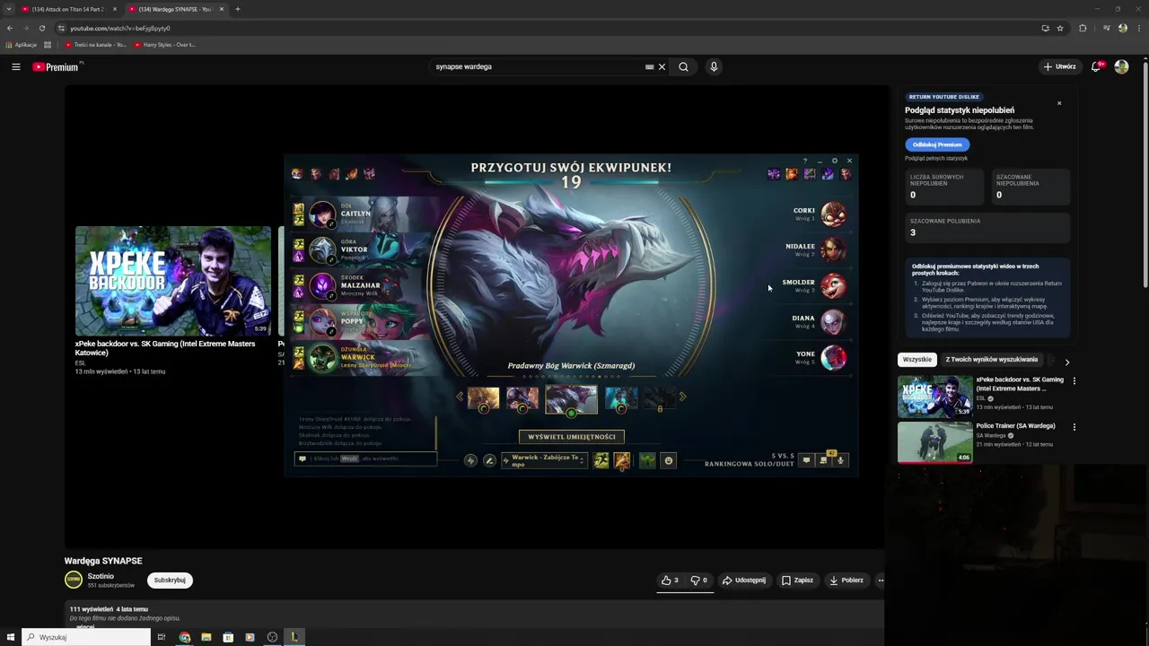
Task: Dislike the video with thumbs down
Action: (x=698, y=581)
